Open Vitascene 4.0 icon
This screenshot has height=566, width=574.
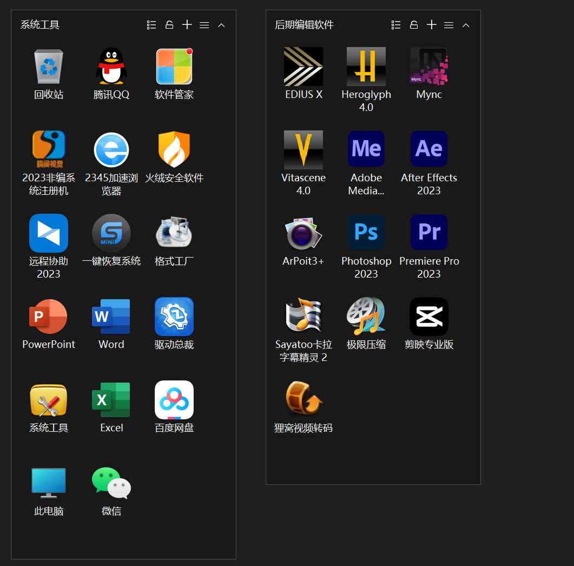tap(304, 150)
